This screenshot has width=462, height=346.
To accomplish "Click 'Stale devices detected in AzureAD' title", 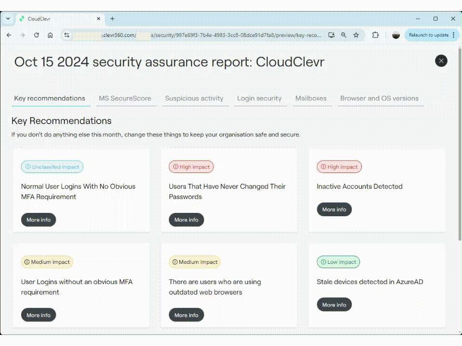I will coord(370,282).
